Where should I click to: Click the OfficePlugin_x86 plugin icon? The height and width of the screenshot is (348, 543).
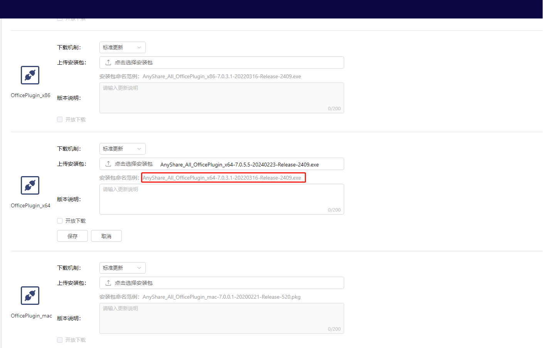(x=30, y=75)
